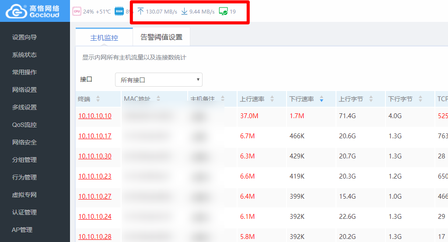Sort table by 上行速率 column arrows
Image resolution: width=448 pixels, height=242 pixels.
point(272,99)
